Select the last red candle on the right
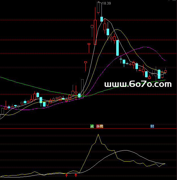177x180 pixels. 166,71
